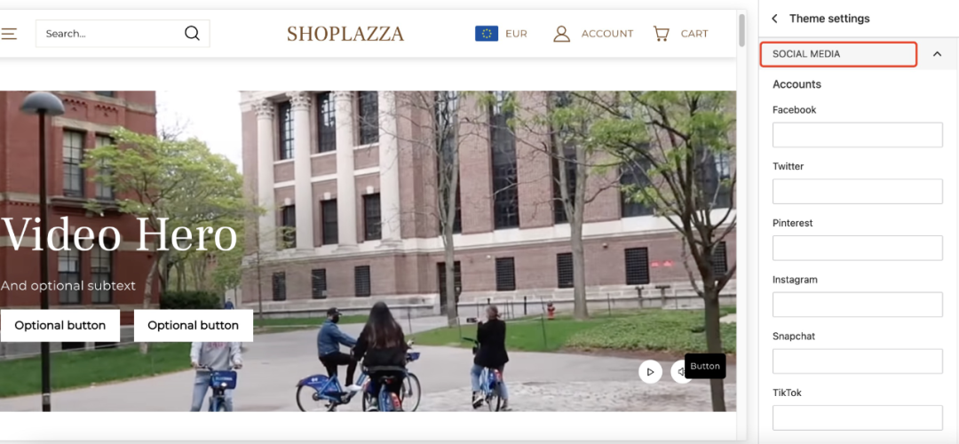The width and height of the screenshot is (959, 444).
Task: Click the TikTok account field
Action: (x=857, y=417)
